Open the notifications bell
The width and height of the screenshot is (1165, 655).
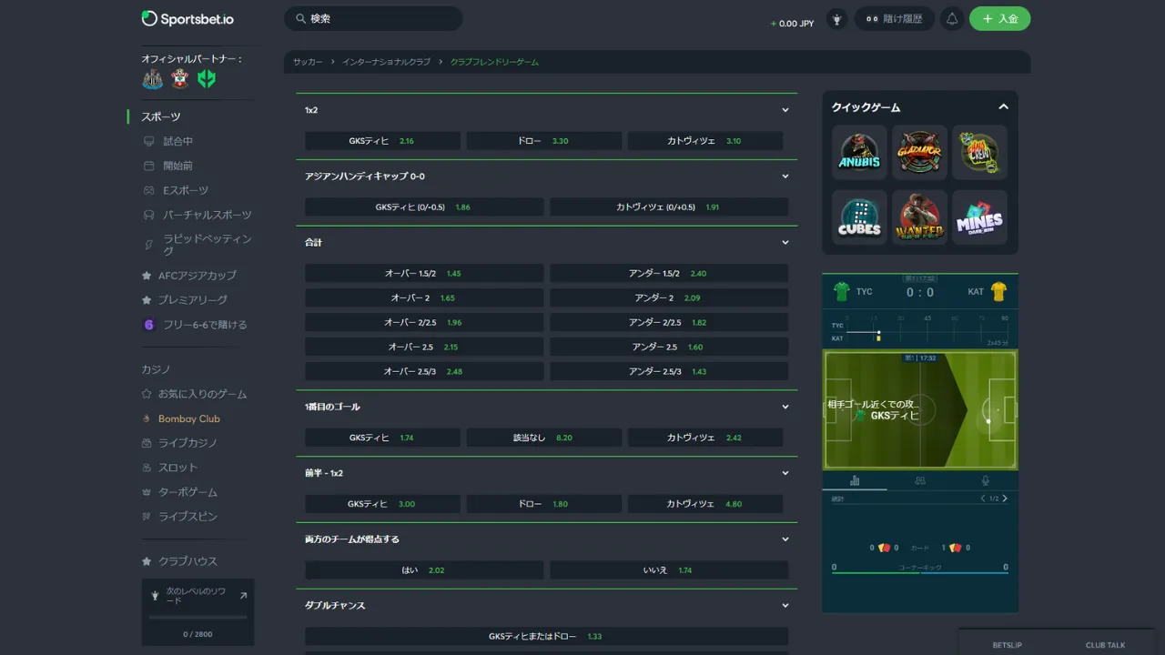[952, 19]
